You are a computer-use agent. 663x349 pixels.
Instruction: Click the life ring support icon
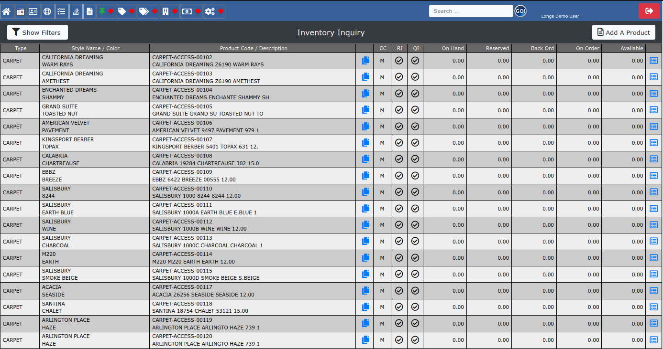[x=47, y=11]
